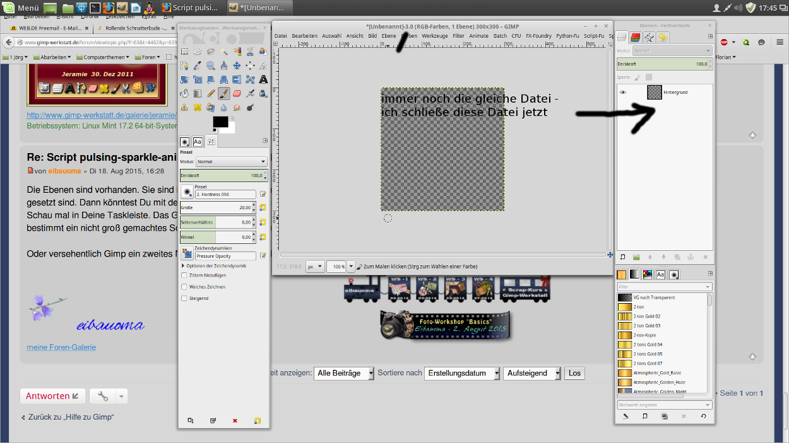
Task: Open the Filter menu in GIMP
Action: click(x=458, y=36)
